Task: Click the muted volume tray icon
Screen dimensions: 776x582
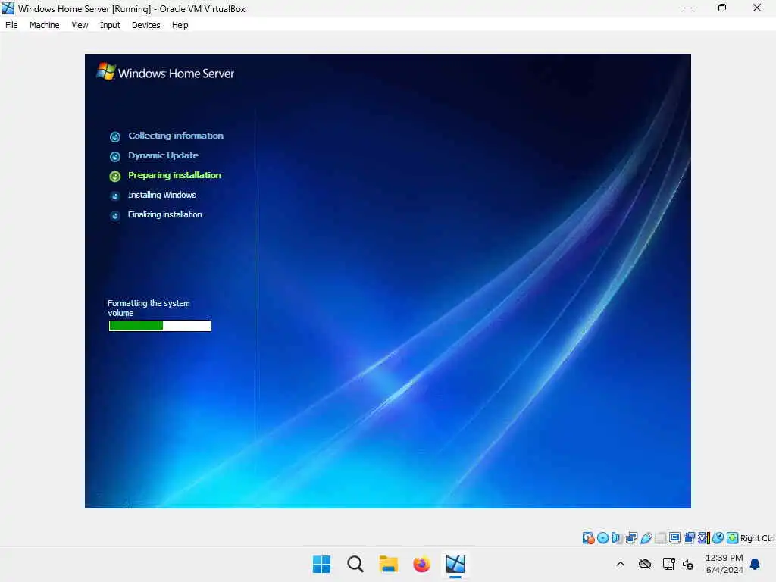Action: [688, 564]
